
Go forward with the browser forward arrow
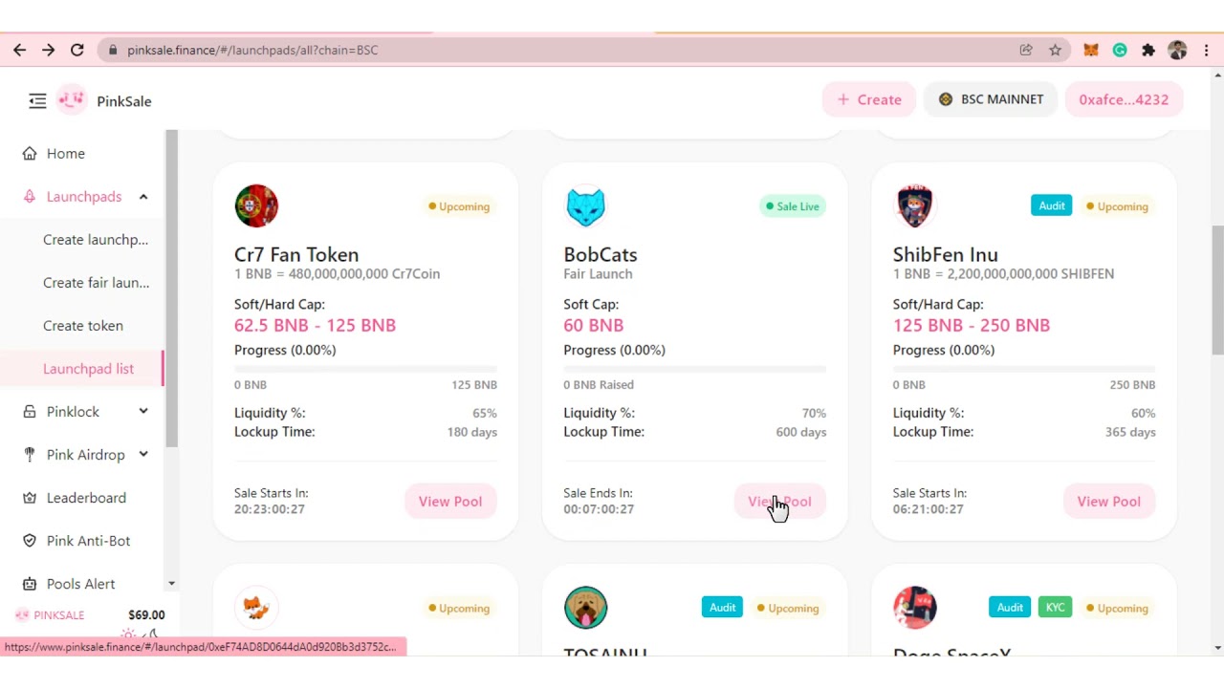tap(49, 50)
